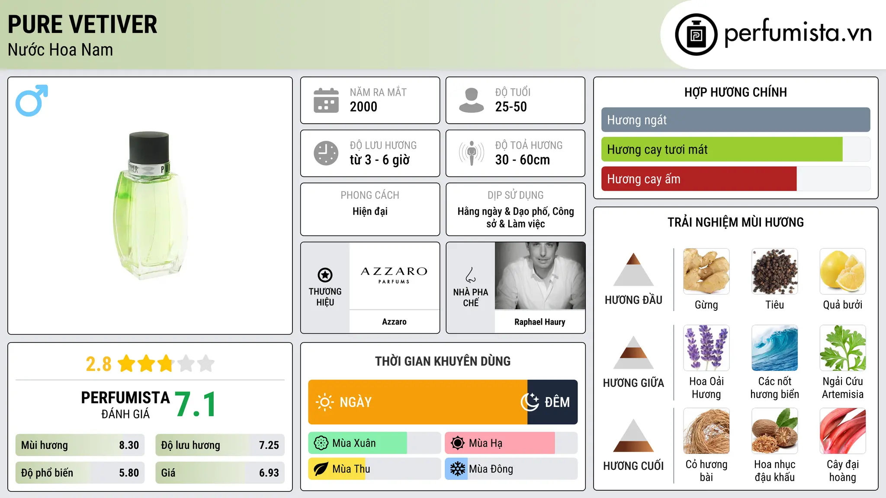This screenshot has width=886, height=498.
Task: Select the rhubarb (Cây đại hoàng) note image
Action: click(x=843, y=431)
